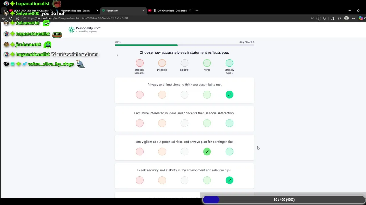Select Agree for privacy and time alone
366x205 pixels.
[x=207, y=95]
